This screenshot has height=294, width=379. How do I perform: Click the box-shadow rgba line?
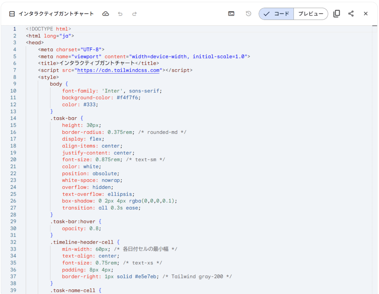120,201
